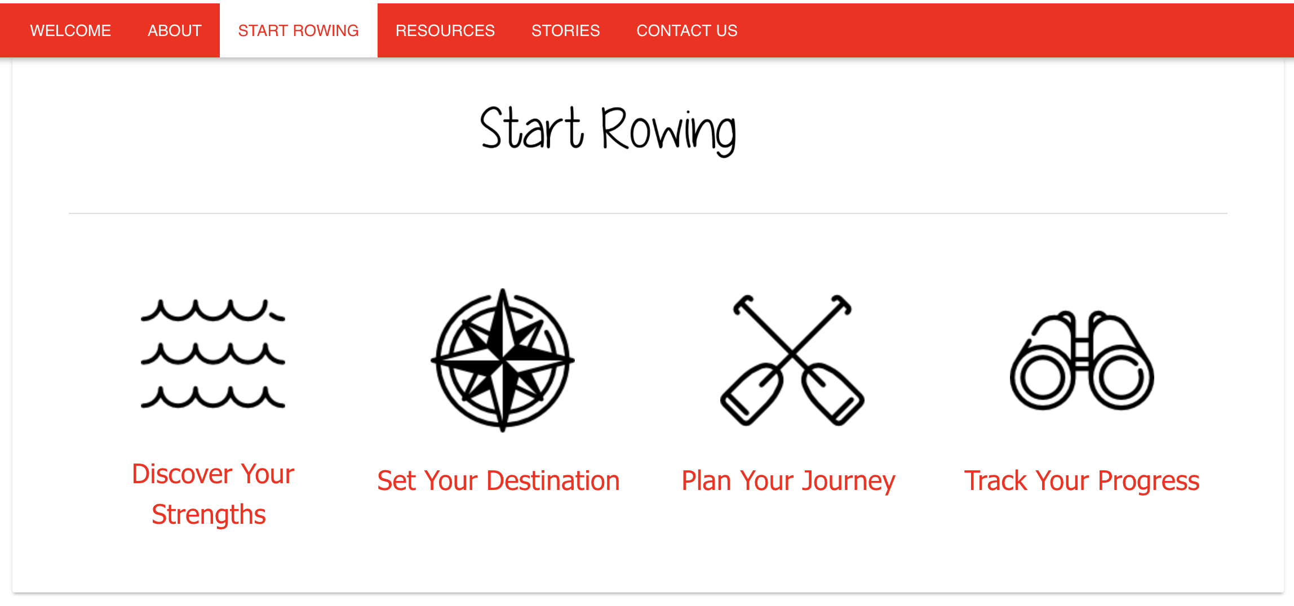Open the Contact Us page
The width and height of the screenshot is (1294, 606).
[687, 30]
